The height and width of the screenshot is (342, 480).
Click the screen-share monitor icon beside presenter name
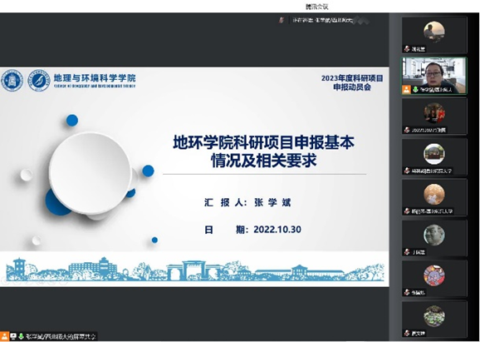click(13, 336)
